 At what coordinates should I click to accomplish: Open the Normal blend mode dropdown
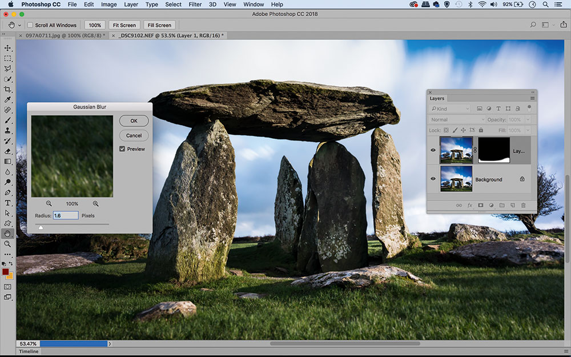coord(457,119)
